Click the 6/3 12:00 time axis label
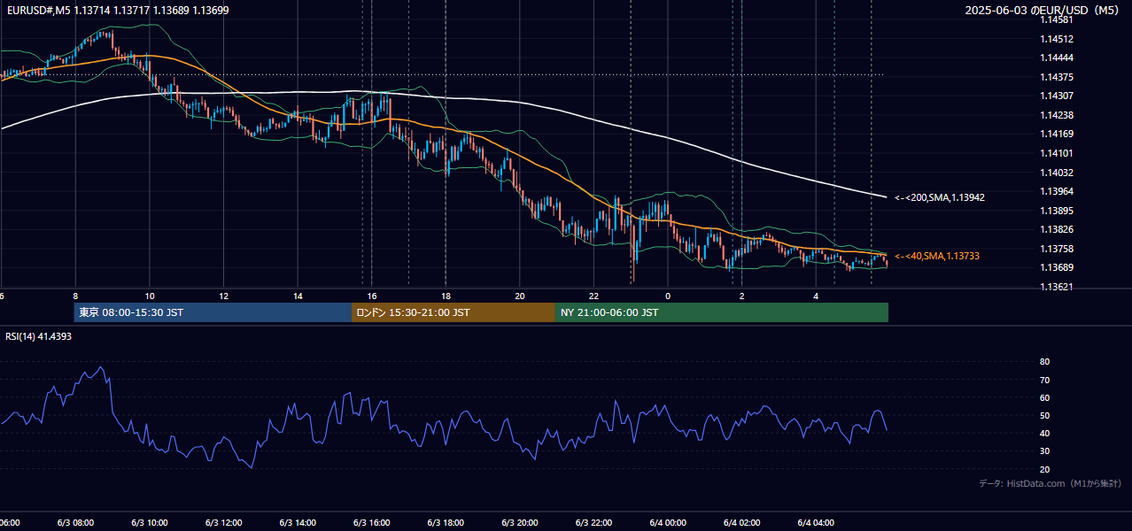The width and height of the screenshot is (1132, 531). [x=223, y=523]
